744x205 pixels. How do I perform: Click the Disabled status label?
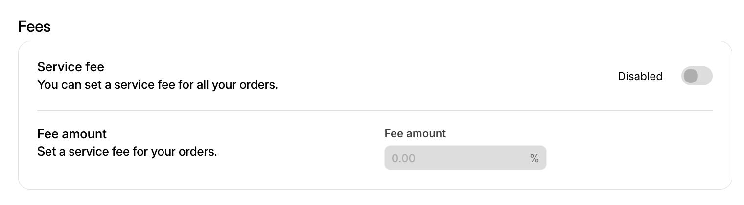click(640, 76)
